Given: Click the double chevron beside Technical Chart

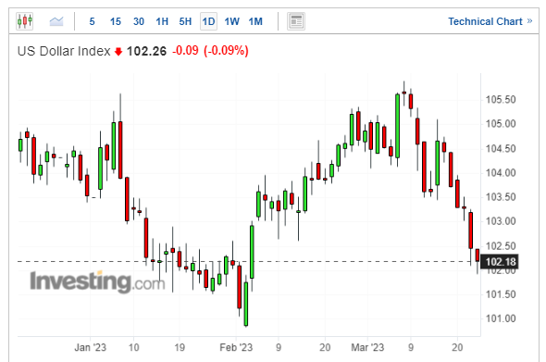Looking at the screenshot, I should (x=529, y=21).
